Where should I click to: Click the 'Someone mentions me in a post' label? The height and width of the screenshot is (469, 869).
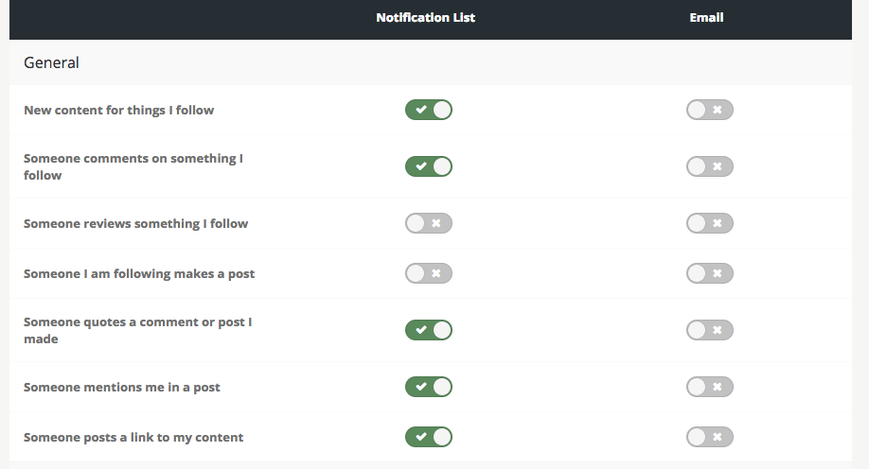[122, 387]
